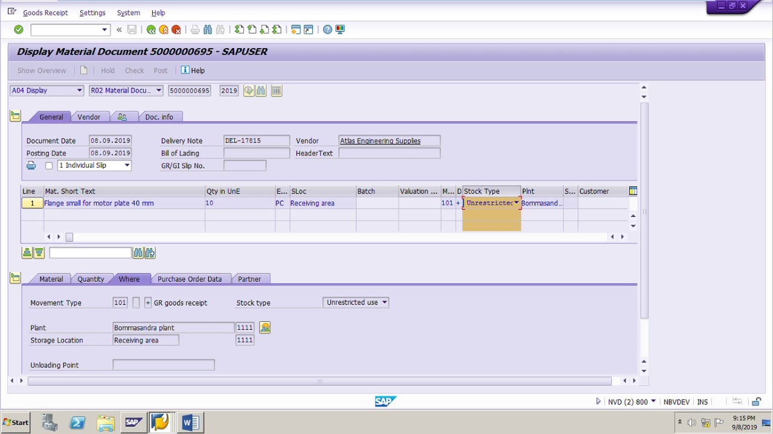
Task: Switch to the Partner item tab
Action: coord(249,279)
